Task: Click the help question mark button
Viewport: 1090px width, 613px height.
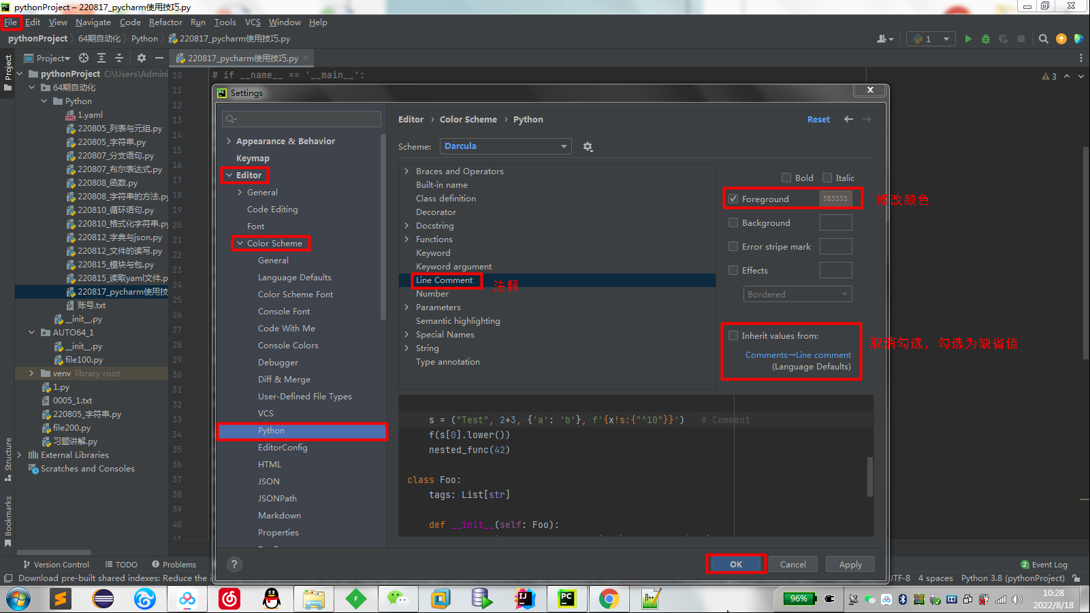Action: click(x=234, y=564)
